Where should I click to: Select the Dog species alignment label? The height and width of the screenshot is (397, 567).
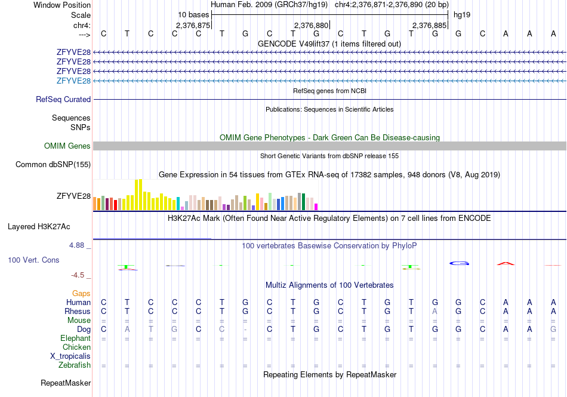tap(84, 330)
